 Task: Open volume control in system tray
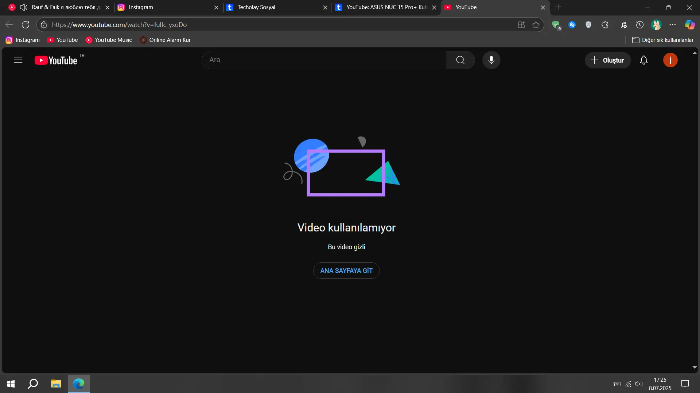pyautogui.click(x=639, y=384)
